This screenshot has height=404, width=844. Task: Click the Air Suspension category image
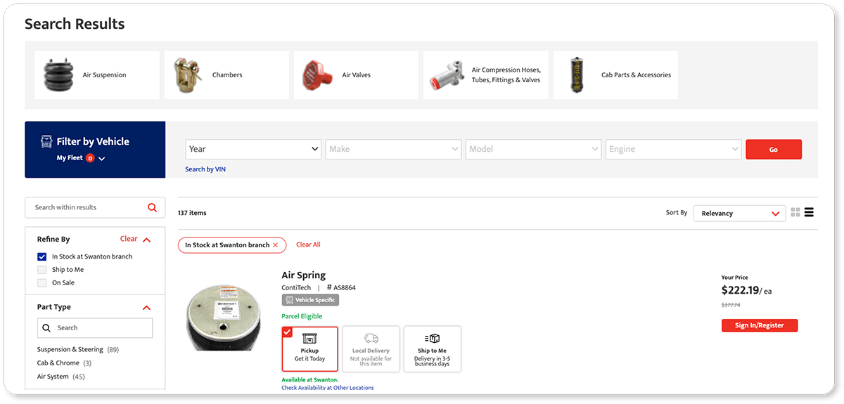coord(60,75)
